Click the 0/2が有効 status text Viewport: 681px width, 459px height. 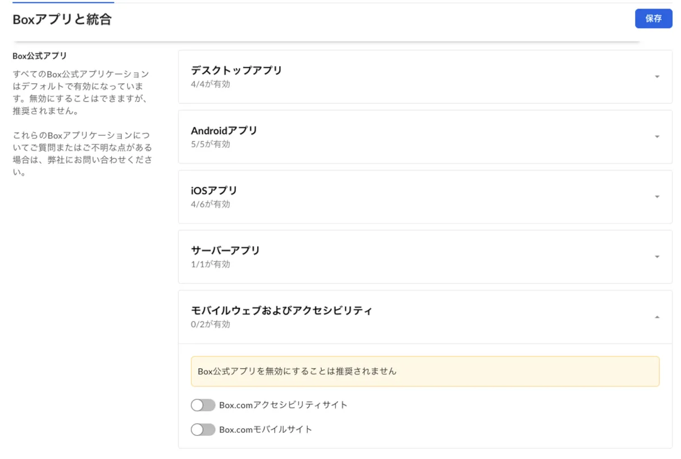(211, 325)
